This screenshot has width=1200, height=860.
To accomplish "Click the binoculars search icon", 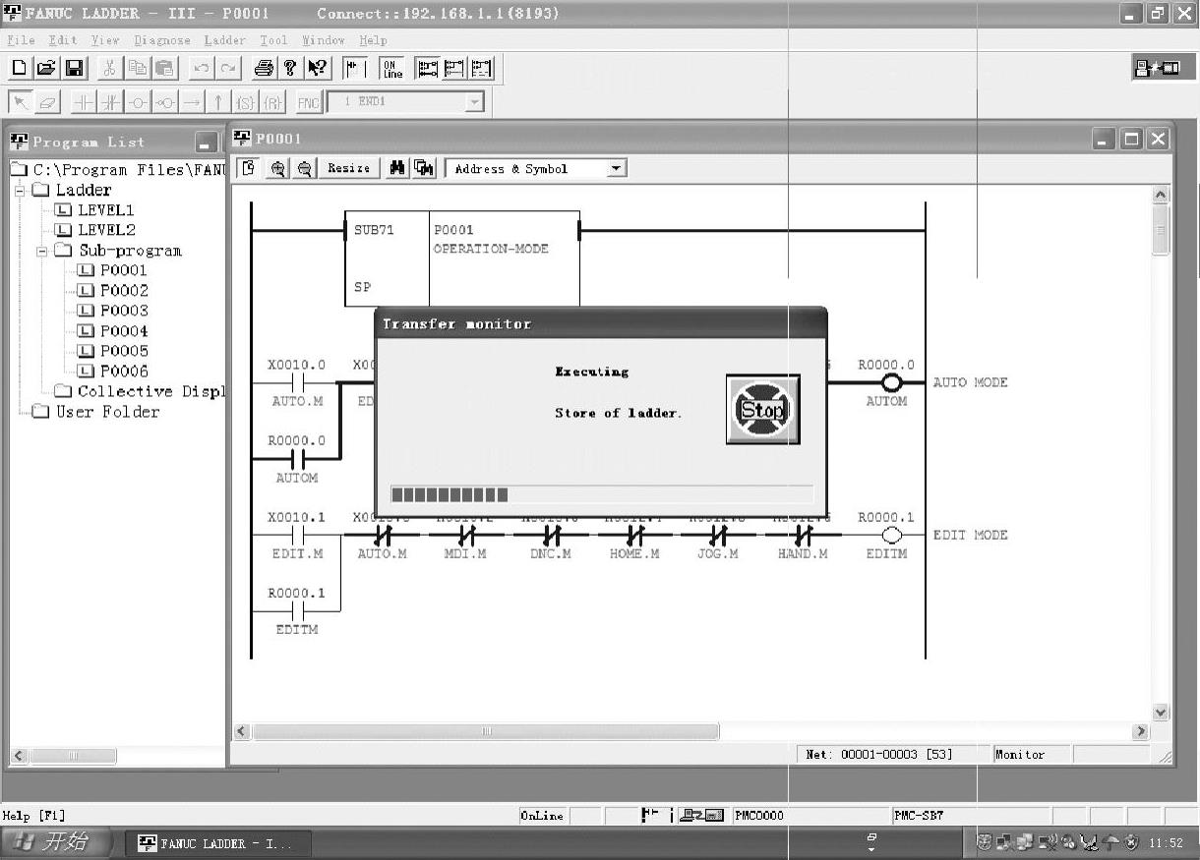I will point(397,168).
